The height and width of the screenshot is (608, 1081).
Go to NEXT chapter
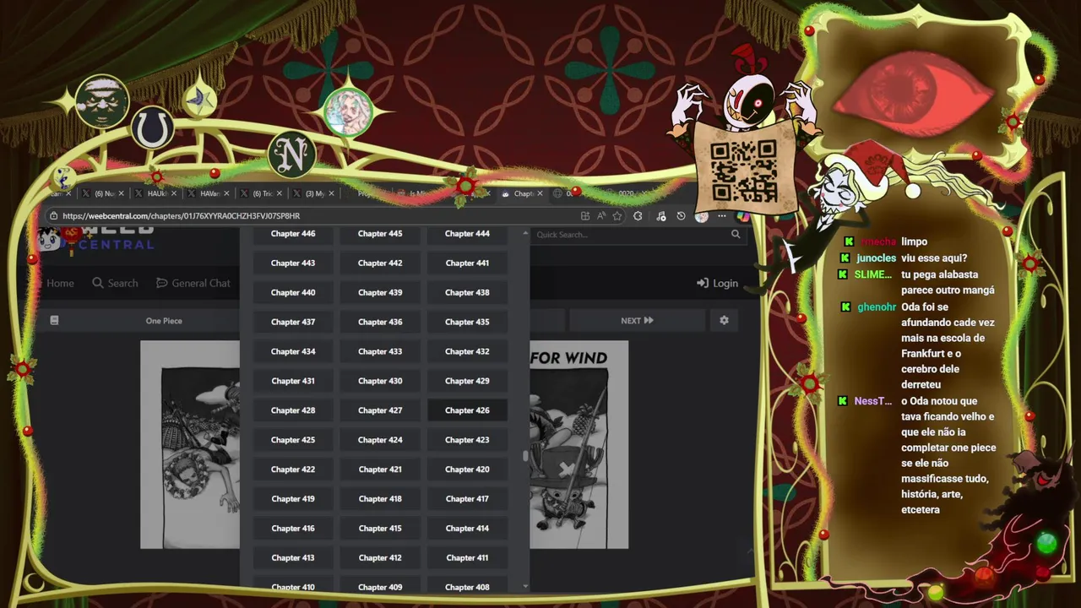click(637, 321)
